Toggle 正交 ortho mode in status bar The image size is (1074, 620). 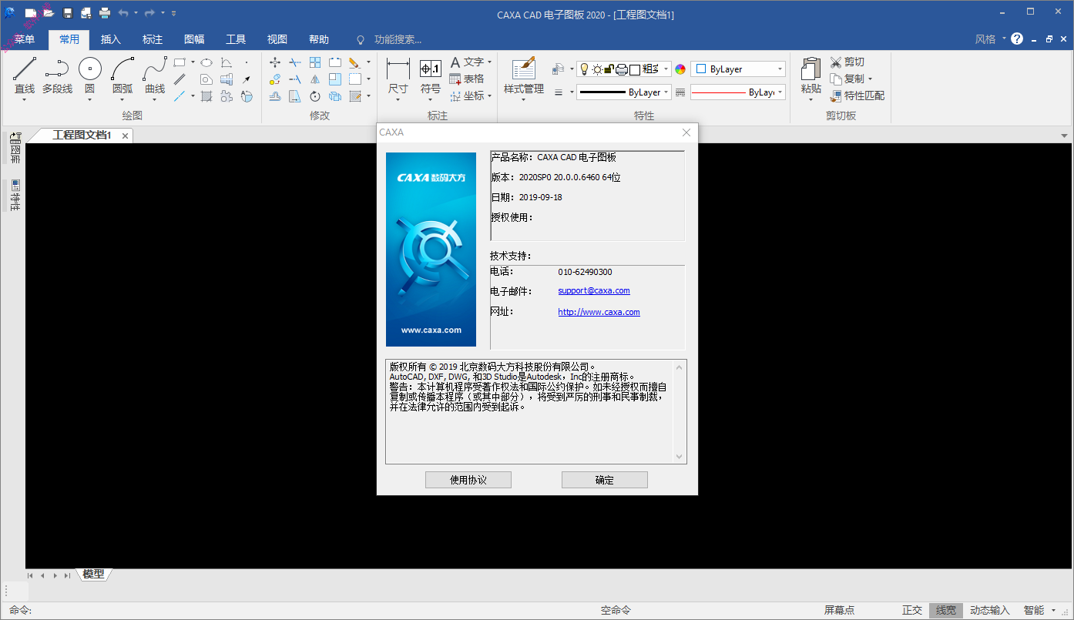pyautogui.click(x=912, y=610)
